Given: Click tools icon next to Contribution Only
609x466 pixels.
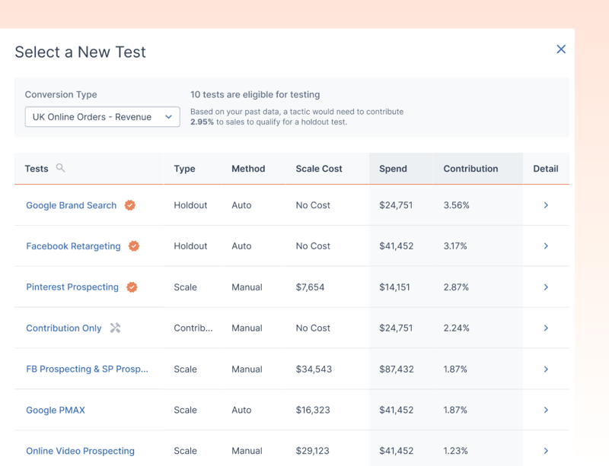Looking at the screenshot, I should tap(115, 328).
